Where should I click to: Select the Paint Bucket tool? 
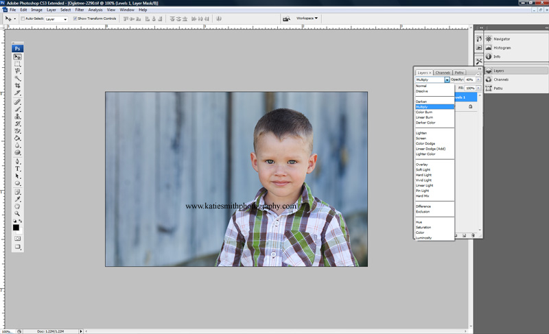point(17,138)
